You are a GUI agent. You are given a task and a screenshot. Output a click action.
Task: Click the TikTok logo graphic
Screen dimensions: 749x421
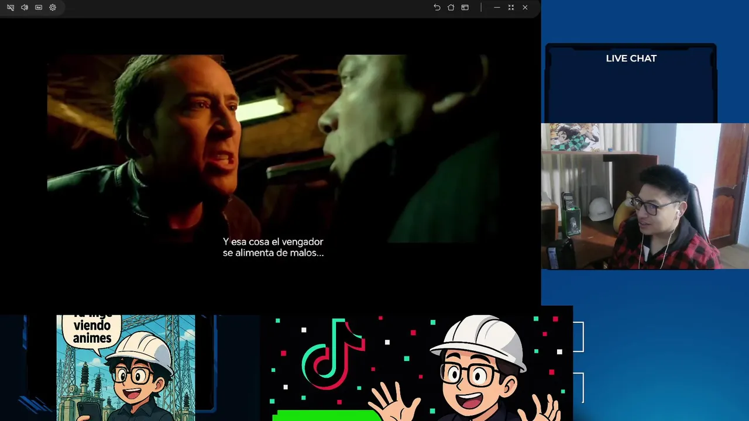[x=334, y=354]
